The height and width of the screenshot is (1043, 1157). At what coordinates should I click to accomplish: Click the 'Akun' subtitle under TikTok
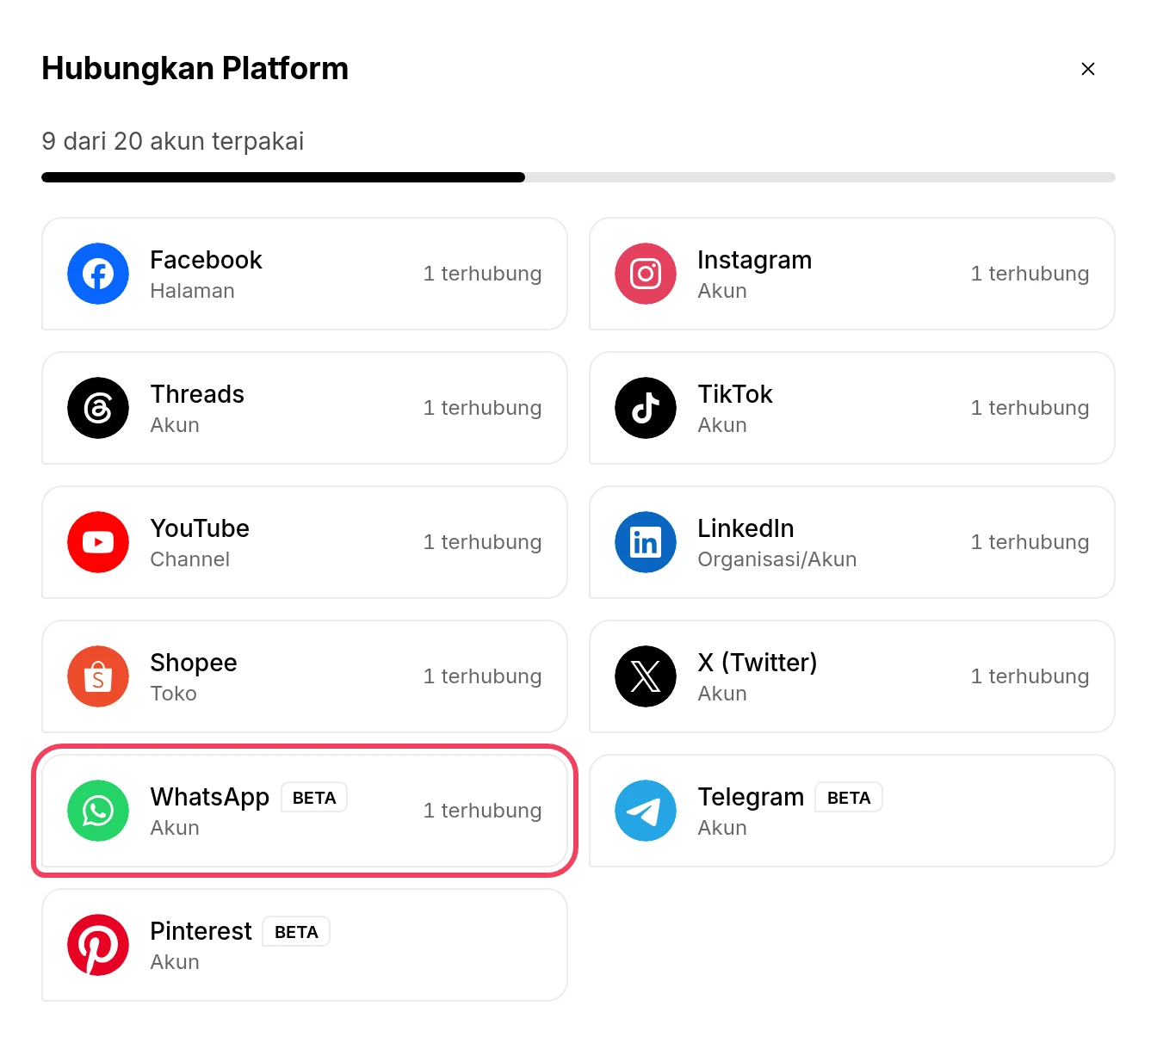[x=722, y=425]
